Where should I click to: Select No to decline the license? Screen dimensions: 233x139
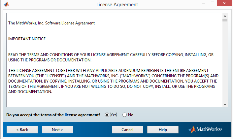pyautogui.click(x=124, y=115)
